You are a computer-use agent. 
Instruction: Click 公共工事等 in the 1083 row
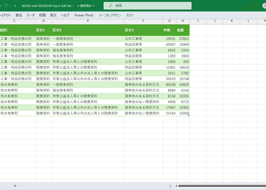tap(133, 62)
